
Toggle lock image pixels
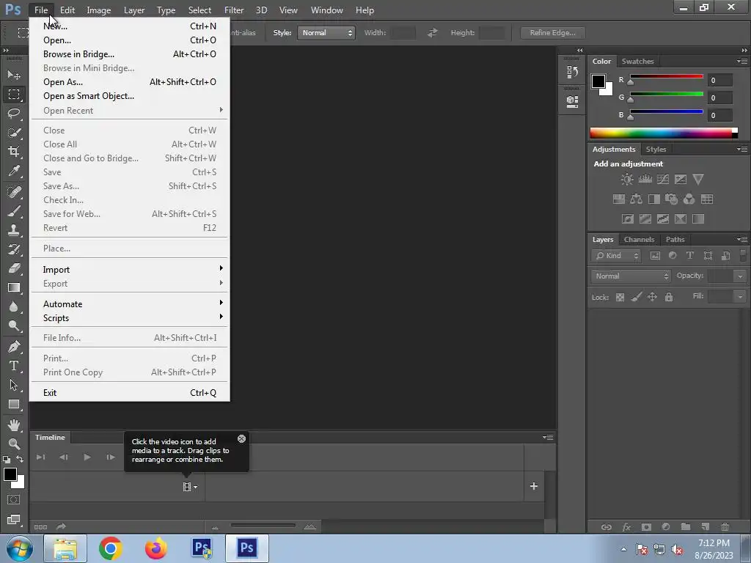click(x=636, y=298)
